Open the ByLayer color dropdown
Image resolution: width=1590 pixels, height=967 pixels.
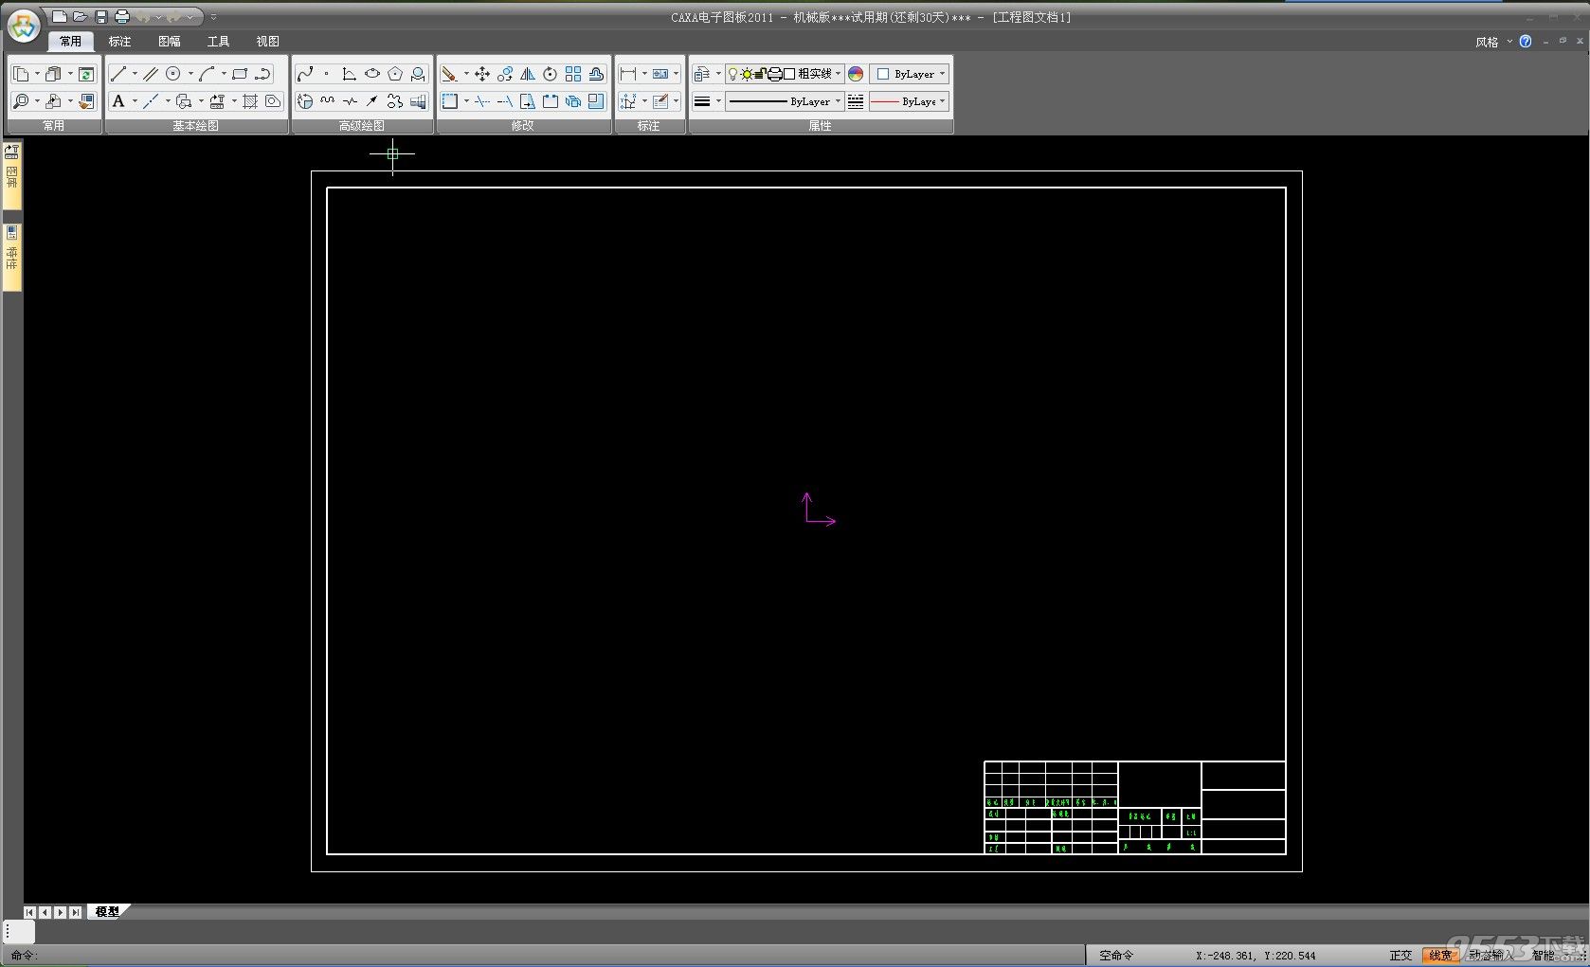tap(910, 74)
